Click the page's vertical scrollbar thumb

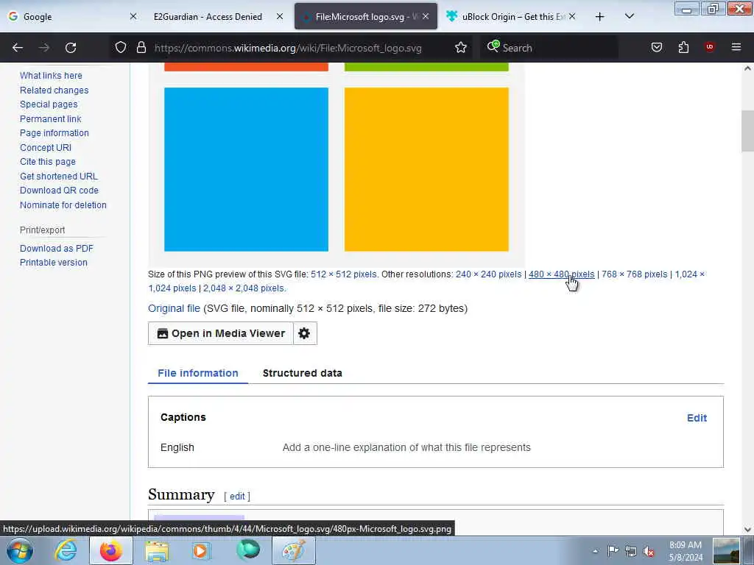point(747,131)
